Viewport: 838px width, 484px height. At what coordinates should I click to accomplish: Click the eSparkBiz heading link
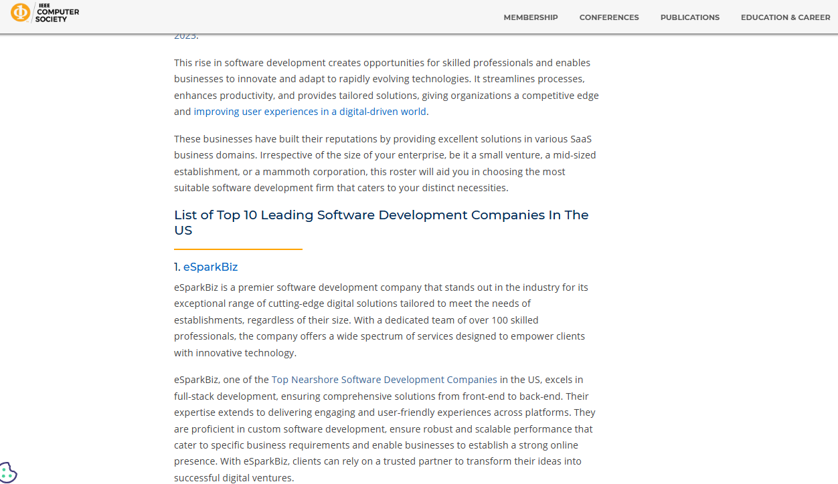[210, 267]
